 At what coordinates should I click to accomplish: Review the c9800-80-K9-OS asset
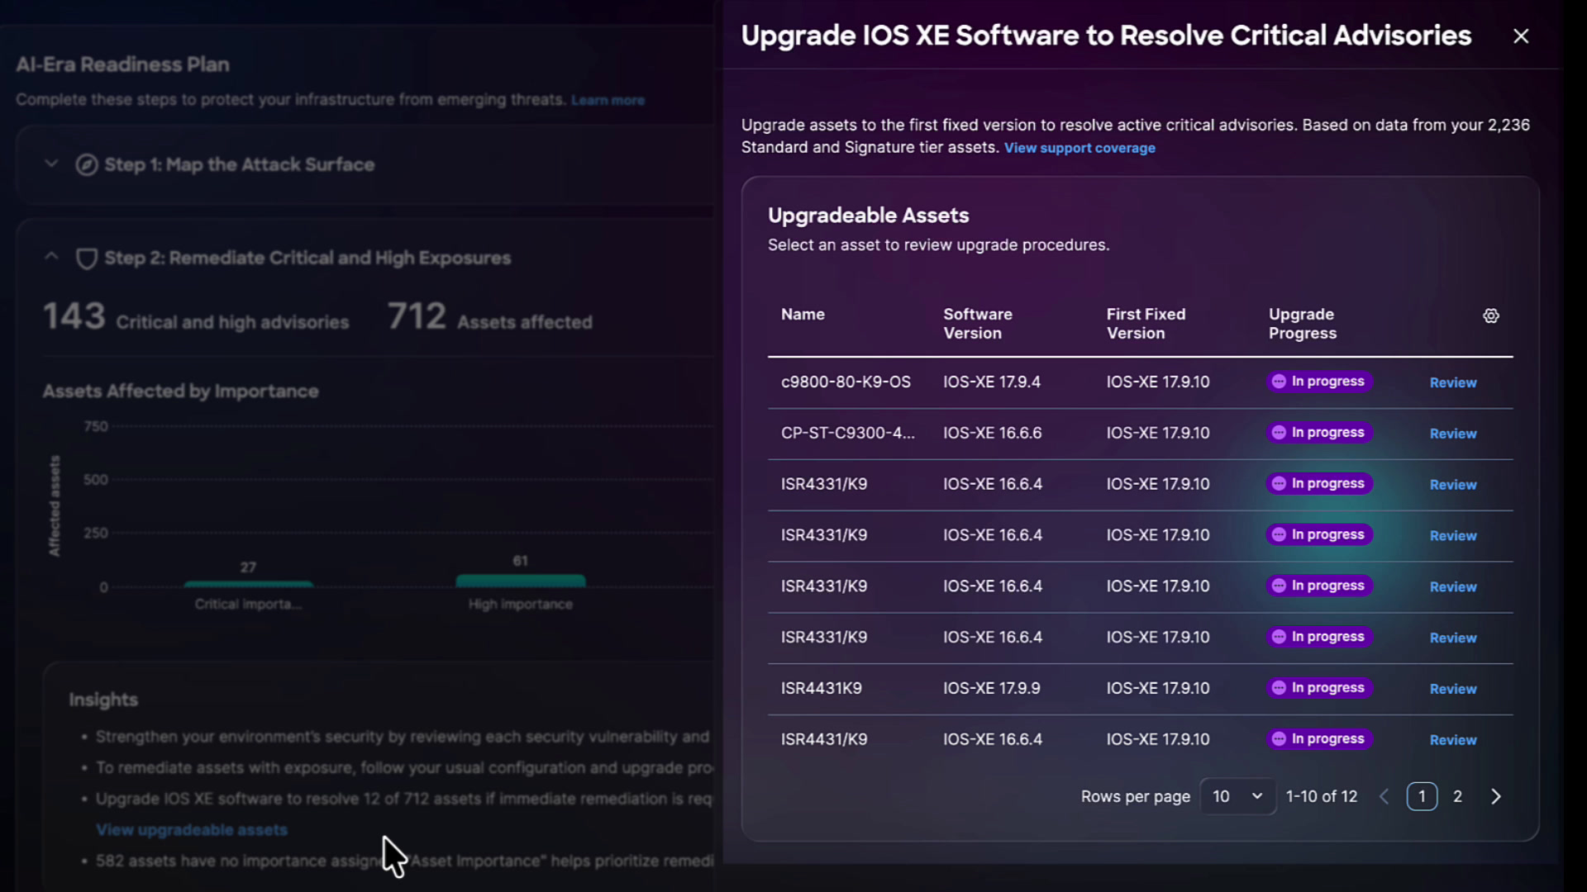[x=1453, y=382]
